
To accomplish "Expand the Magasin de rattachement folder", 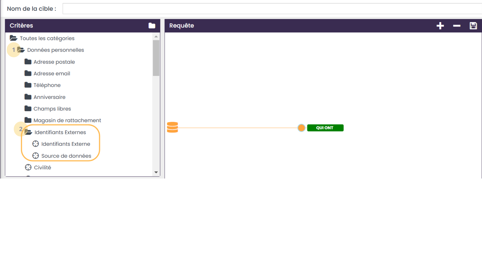I will (x=28, y=120).
